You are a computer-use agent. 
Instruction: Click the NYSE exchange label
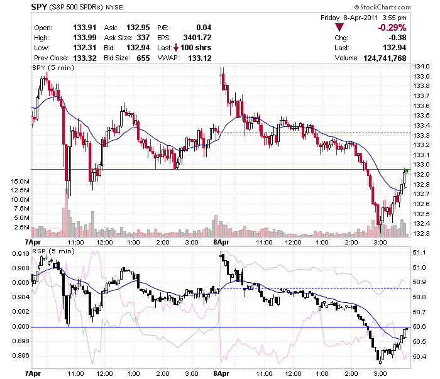click(114, 8)
